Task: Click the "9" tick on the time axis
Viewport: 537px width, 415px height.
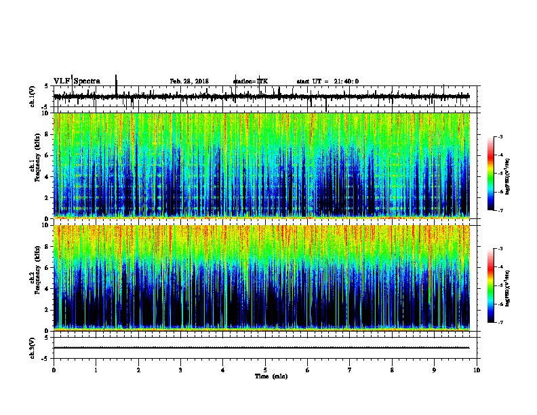Action: [x=434, y=370]
